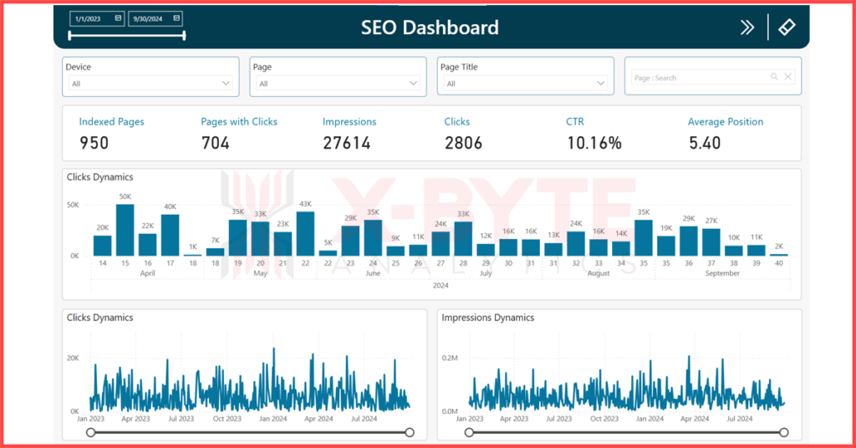Focus the Page Search text input

click(698, 78)
